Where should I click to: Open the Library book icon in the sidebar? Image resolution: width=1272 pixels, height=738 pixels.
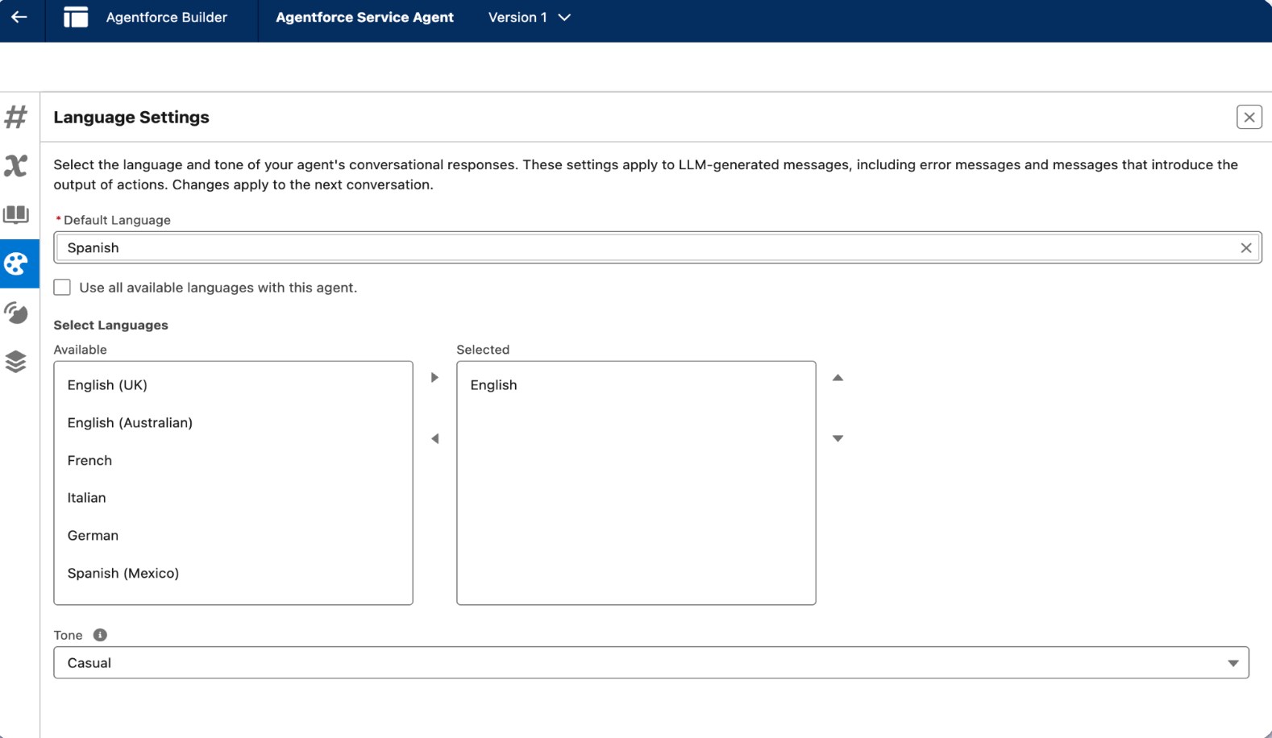coord(16,214)
